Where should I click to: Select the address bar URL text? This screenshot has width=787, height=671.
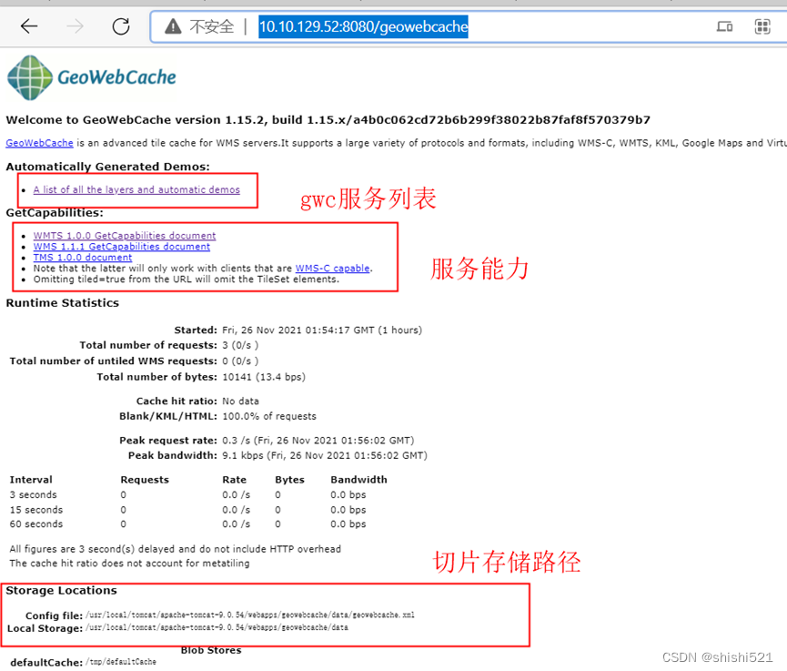click(x=363, y=25)
